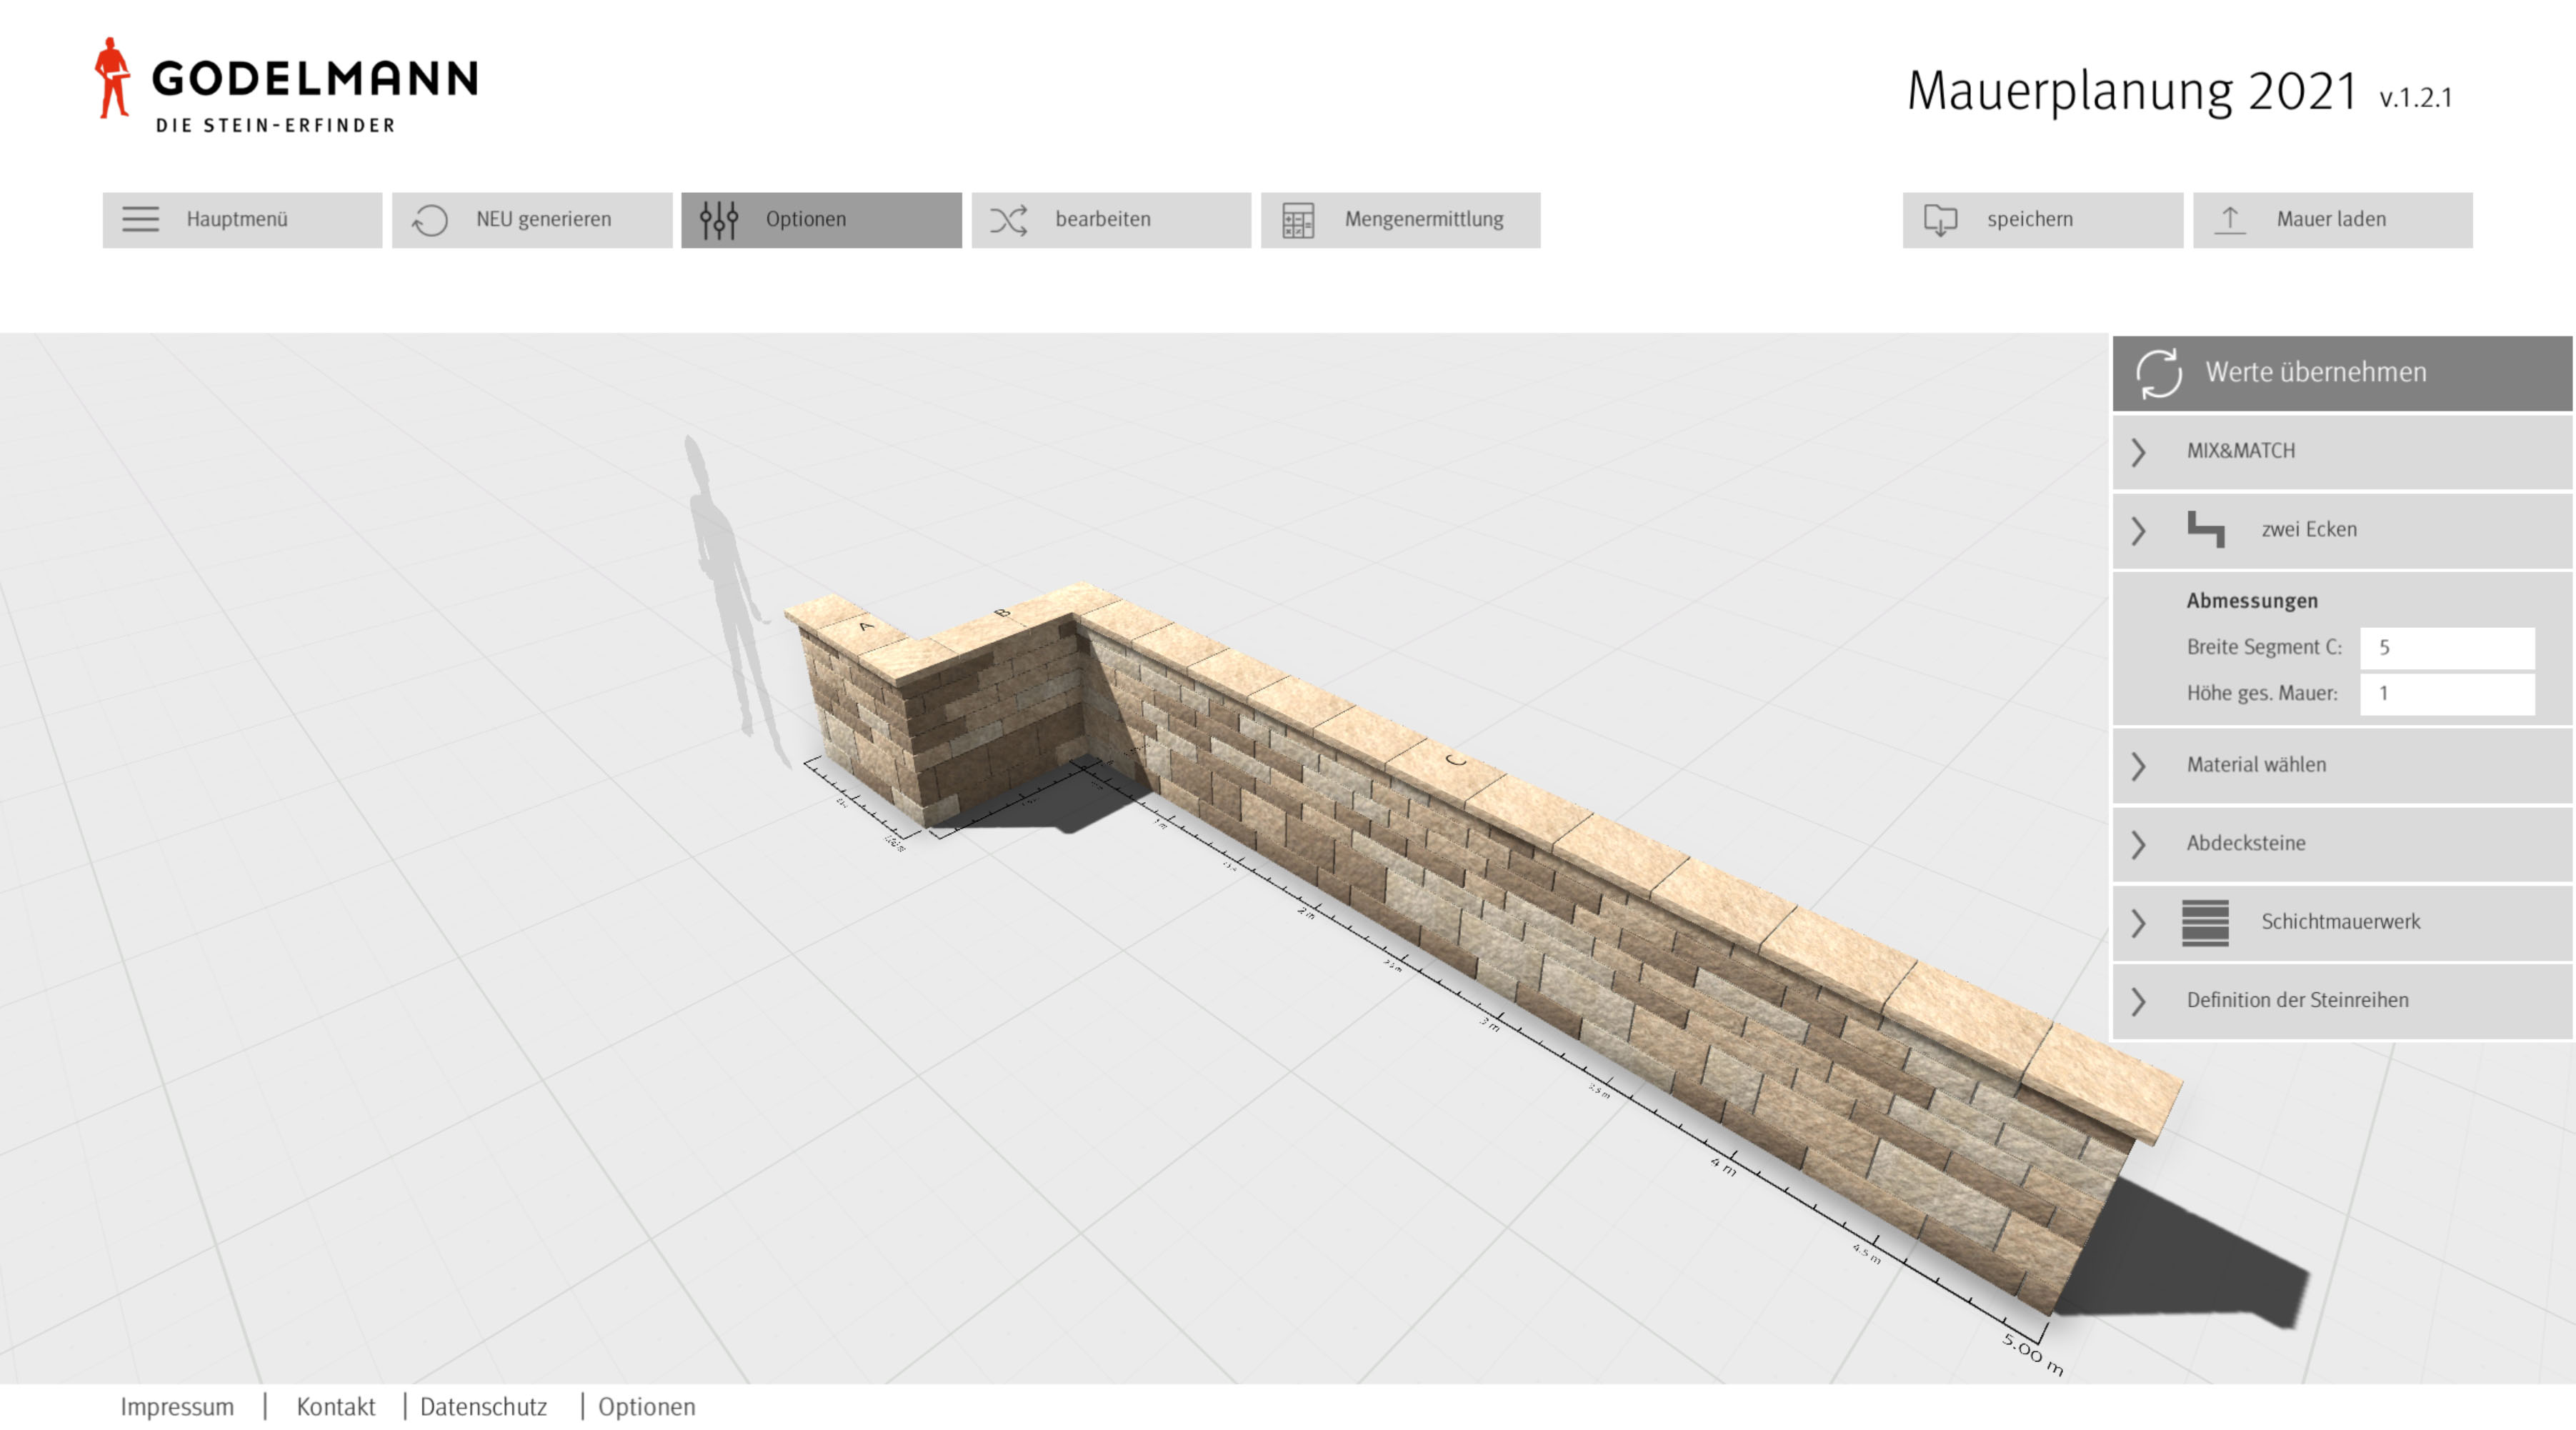The height and width of the screenshot is (1430, 2576).
Task: Expand Definition der Steinreihen chevron
Action: (x=2139, y=1001)
